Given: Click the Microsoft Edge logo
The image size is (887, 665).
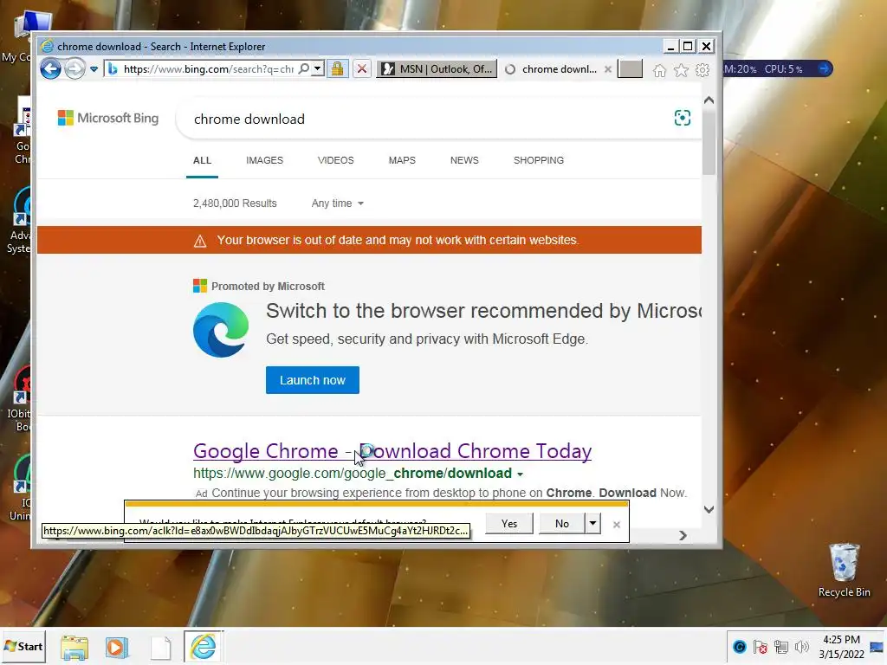Looking at the screenshot, I should [221, 330].
